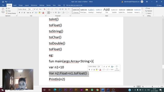Click the Shading paint bucket icon

coord(63,13)
